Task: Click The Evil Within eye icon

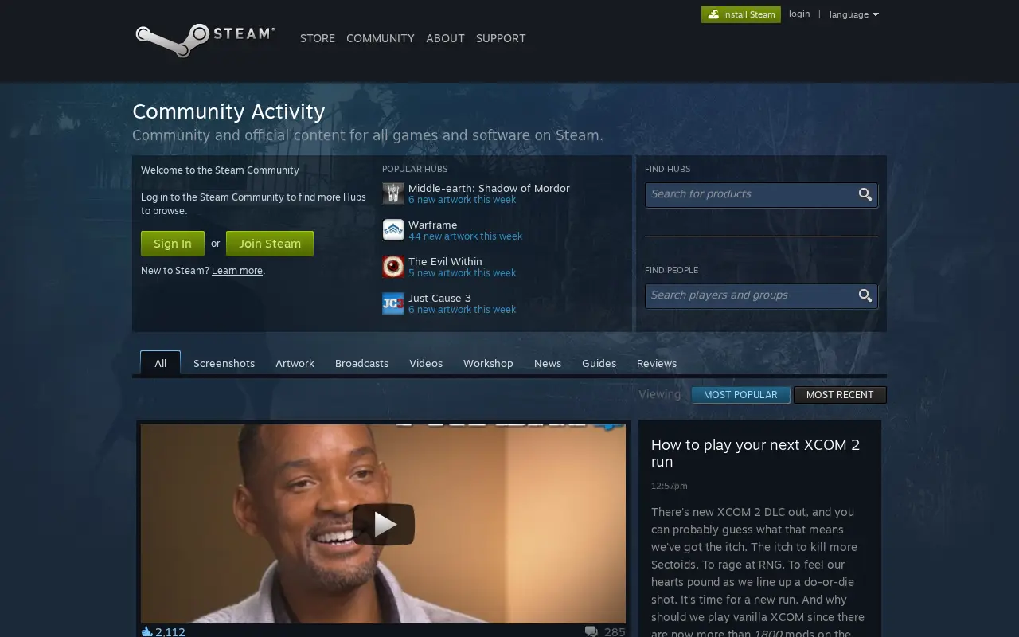Action: tap(393, 267)
